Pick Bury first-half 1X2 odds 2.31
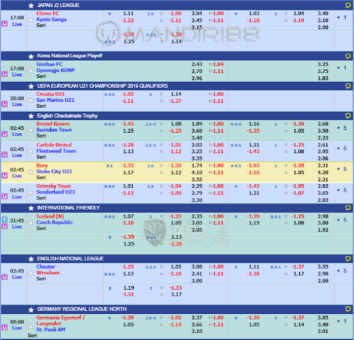Image resolution: width=354 pixels, height=340 pixels. point(323,166)
